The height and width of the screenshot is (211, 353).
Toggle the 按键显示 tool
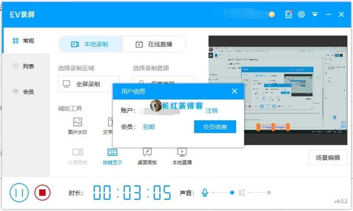[113, 156]
